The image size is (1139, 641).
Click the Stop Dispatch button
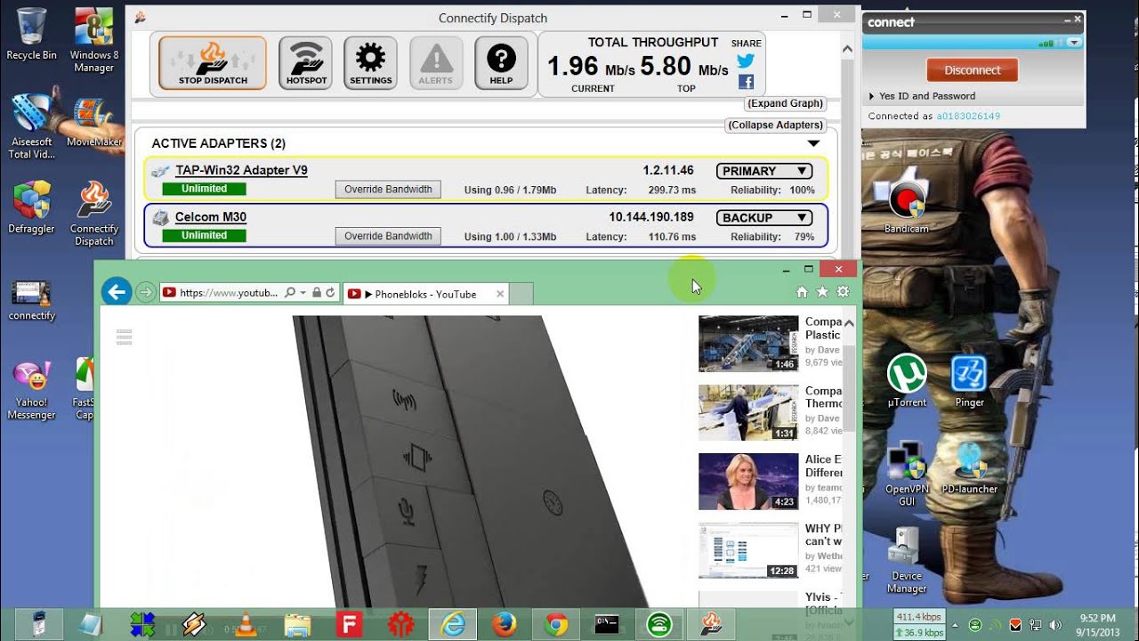pos(212,63)
